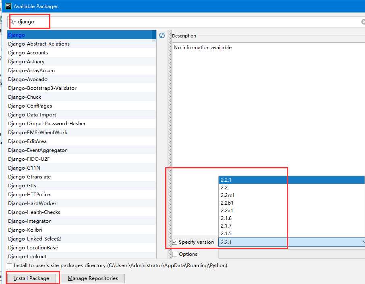Image resolution: width=365 pixels, height=284 pixels.
Task: Select Django-Avocado package
Action: coord(81,79)
